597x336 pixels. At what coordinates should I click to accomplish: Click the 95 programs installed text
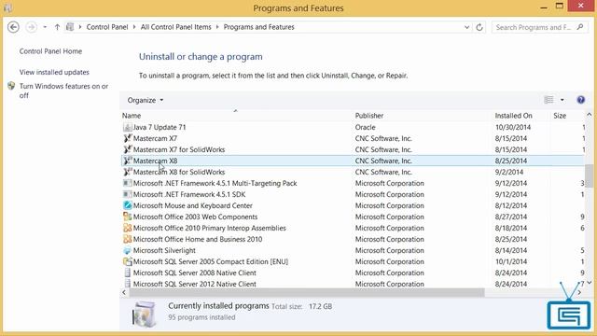201,317
